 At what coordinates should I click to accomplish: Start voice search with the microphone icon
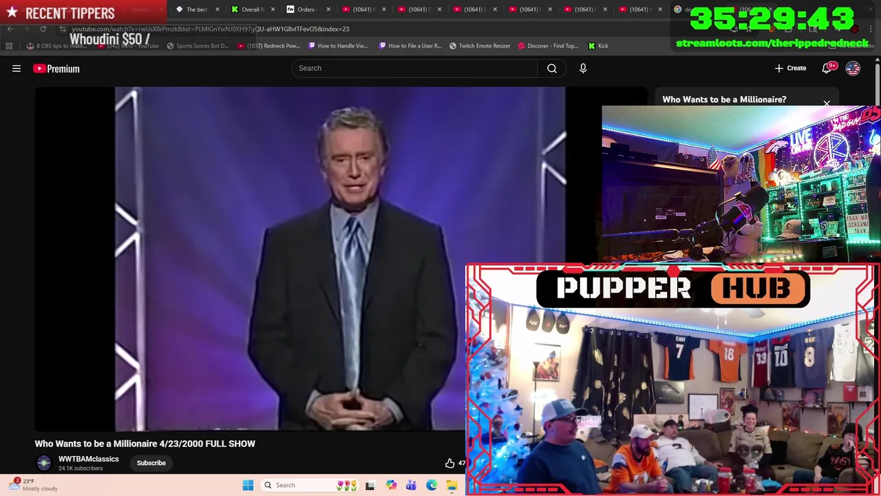583,68
